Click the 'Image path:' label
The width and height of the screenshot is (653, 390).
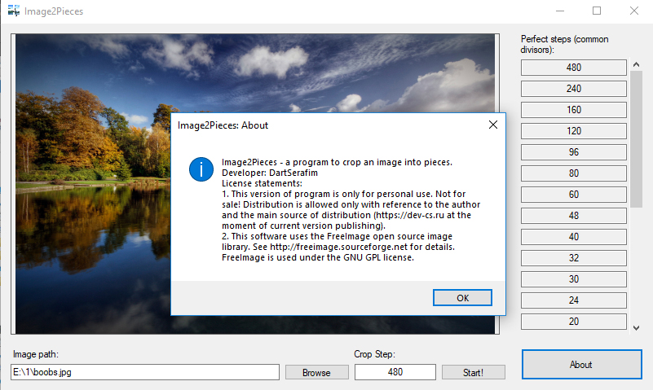click(35, 354)
